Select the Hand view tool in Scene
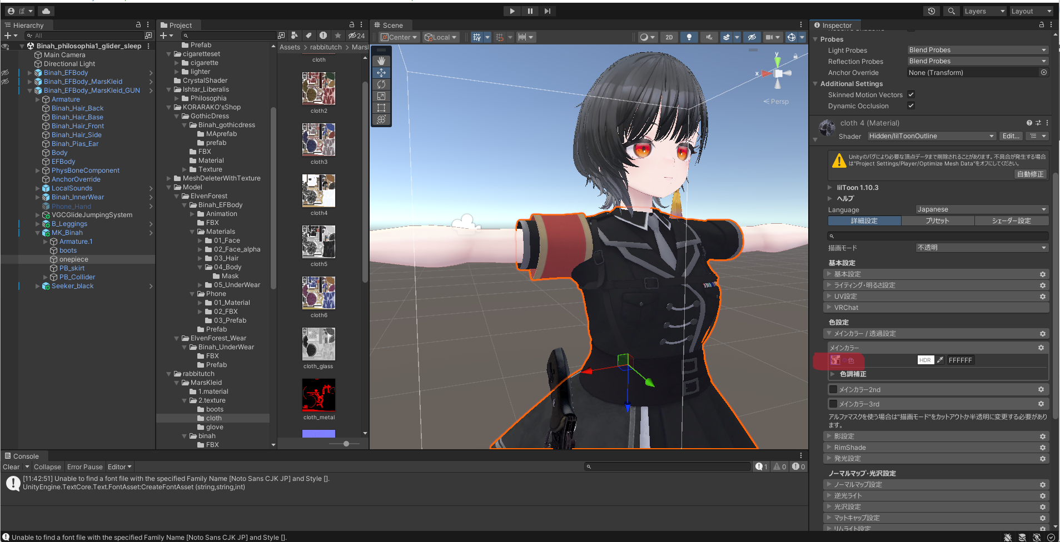 (x=381, y=61)
